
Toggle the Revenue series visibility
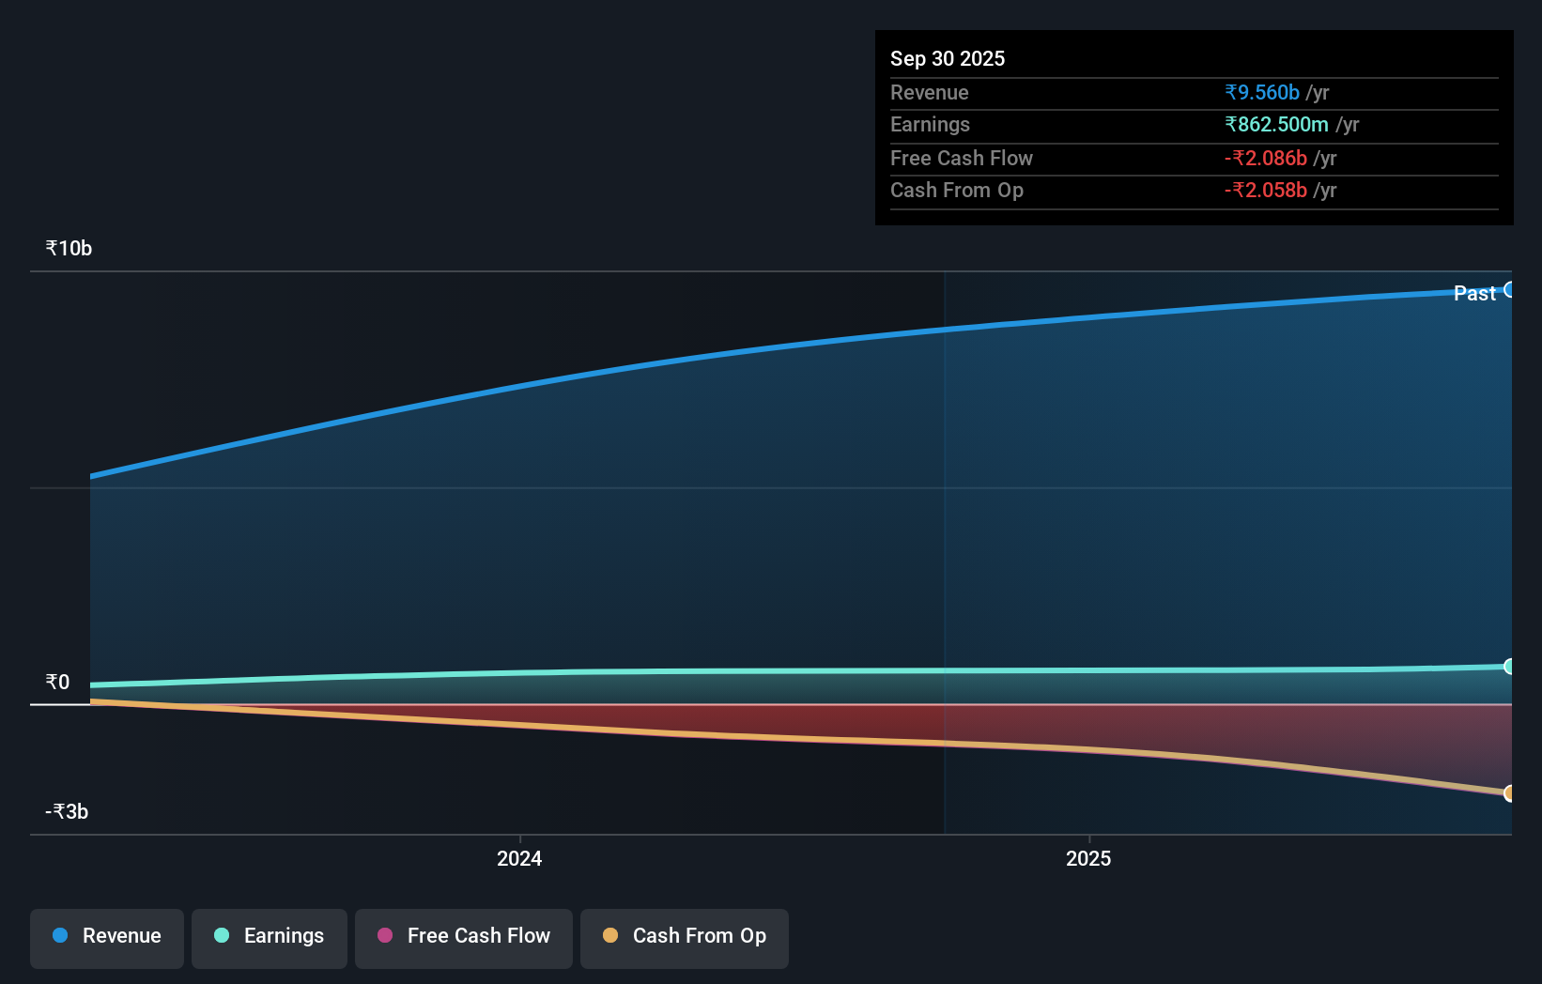(x=106, y=937)
